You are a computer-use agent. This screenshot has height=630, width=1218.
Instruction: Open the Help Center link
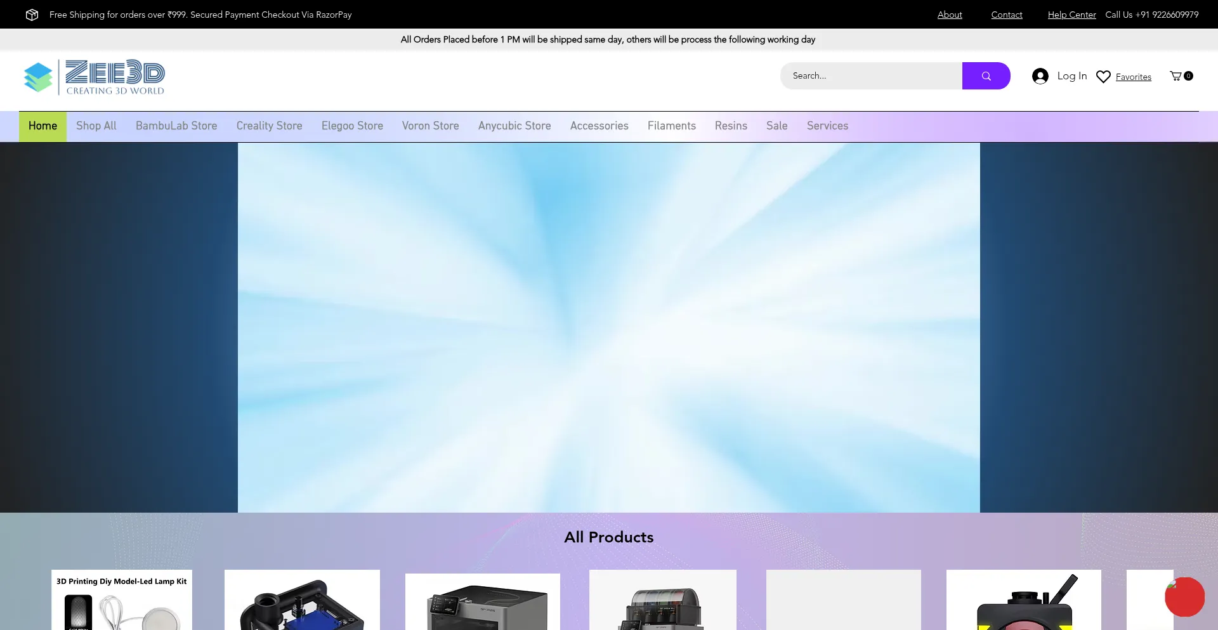tap(1071, 15)
